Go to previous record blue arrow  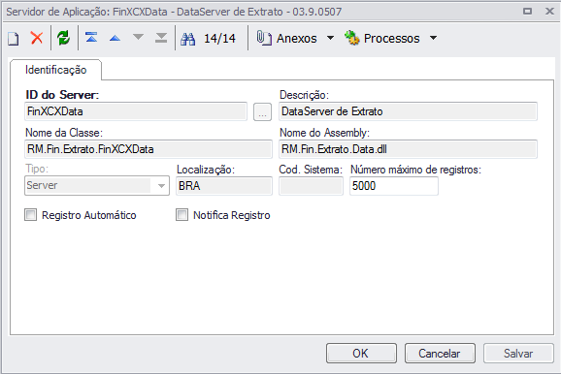[115, 38]
